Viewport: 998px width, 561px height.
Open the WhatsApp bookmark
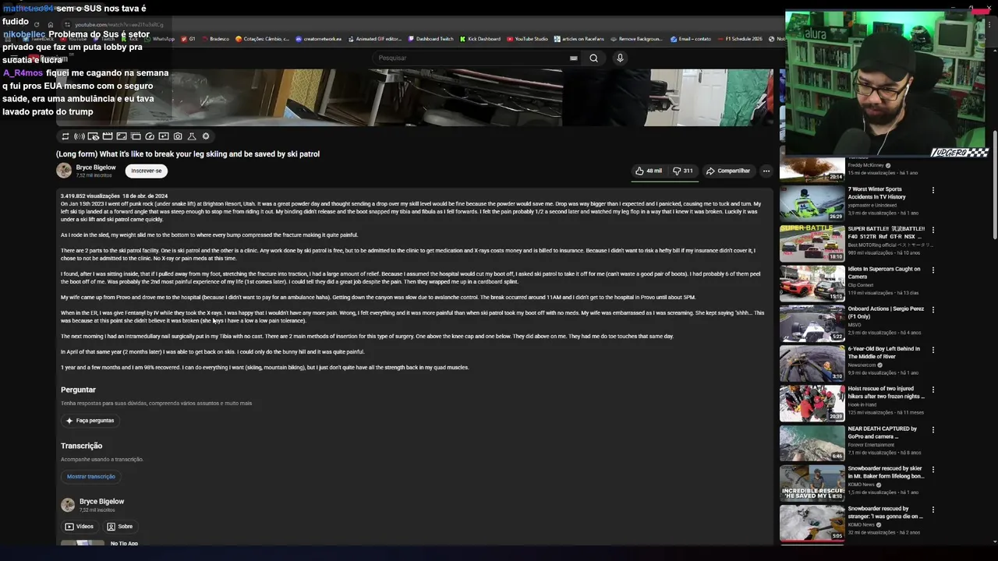click(x=159, y=39)
